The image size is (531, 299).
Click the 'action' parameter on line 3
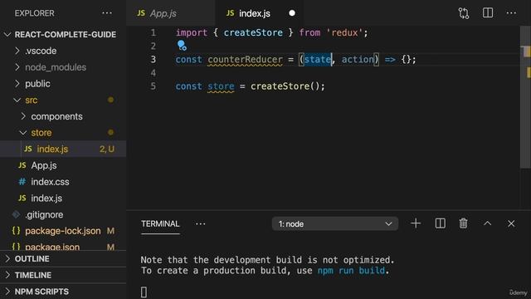point(358,59)
